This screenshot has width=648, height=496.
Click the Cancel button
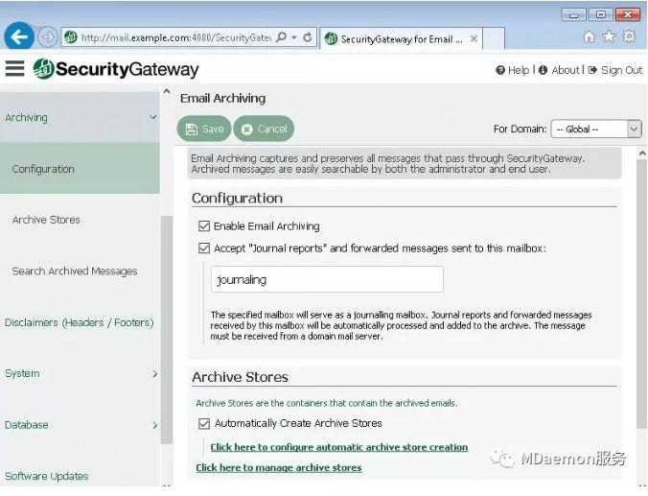tap(264, 130)
